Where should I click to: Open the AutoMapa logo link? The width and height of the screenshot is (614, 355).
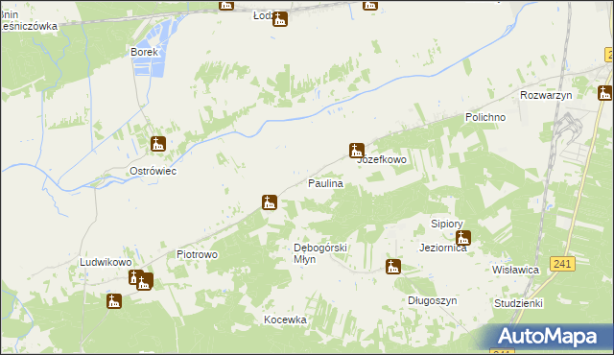(547, 337)
